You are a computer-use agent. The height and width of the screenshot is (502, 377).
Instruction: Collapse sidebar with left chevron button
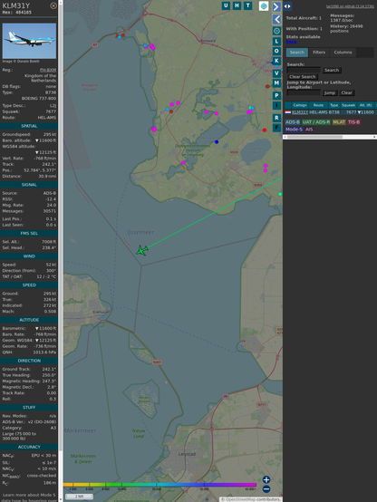point(276,20)
